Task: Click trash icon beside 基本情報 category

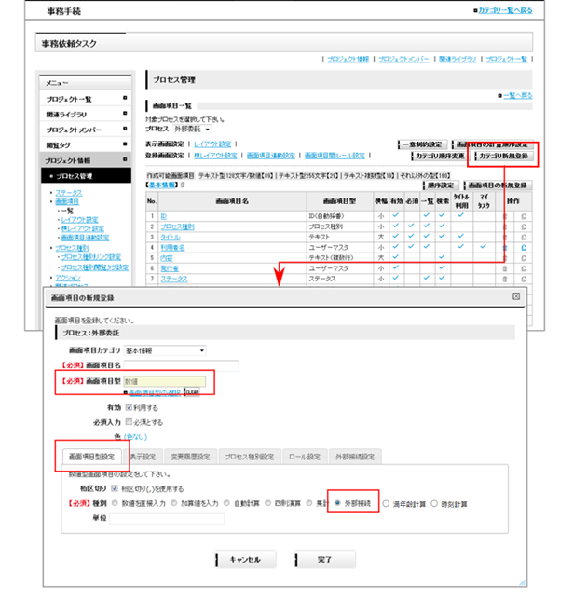Action: pyautogui.click(x=183, y=185)
